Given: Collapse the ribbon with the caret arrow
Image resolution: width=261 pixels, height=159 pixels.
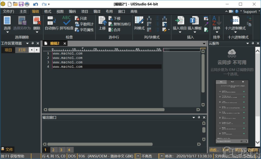Looking at the screenshot, I should tap(226, 11).
